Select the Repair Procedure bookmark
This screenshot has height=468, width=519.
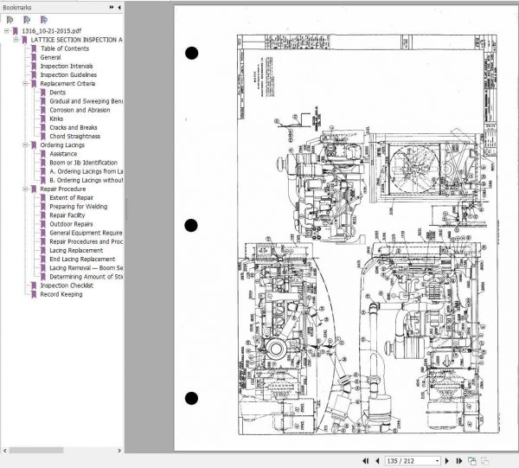click(x=63, y=189)
